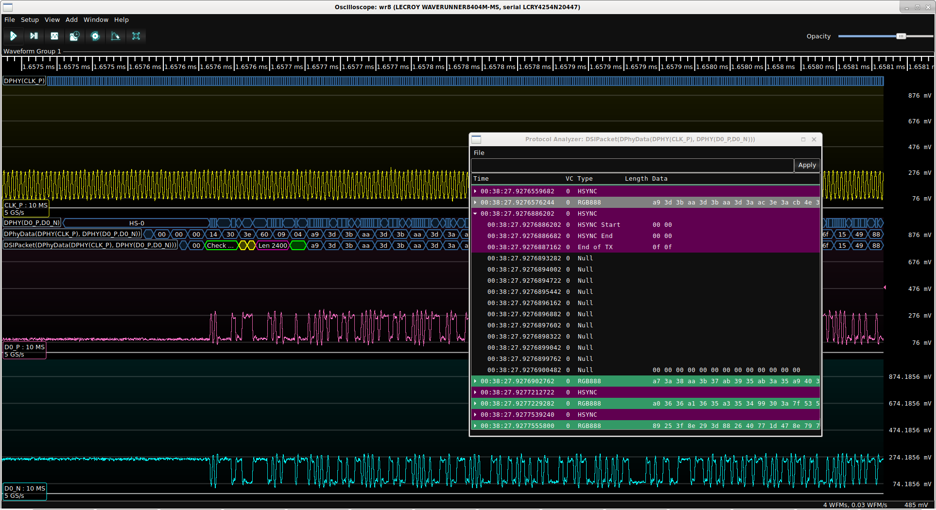Image resolution: width=936 pixels, height=510 pixels.
Task: Open the history clock icon in toolbar
Action: coord(74,36)
